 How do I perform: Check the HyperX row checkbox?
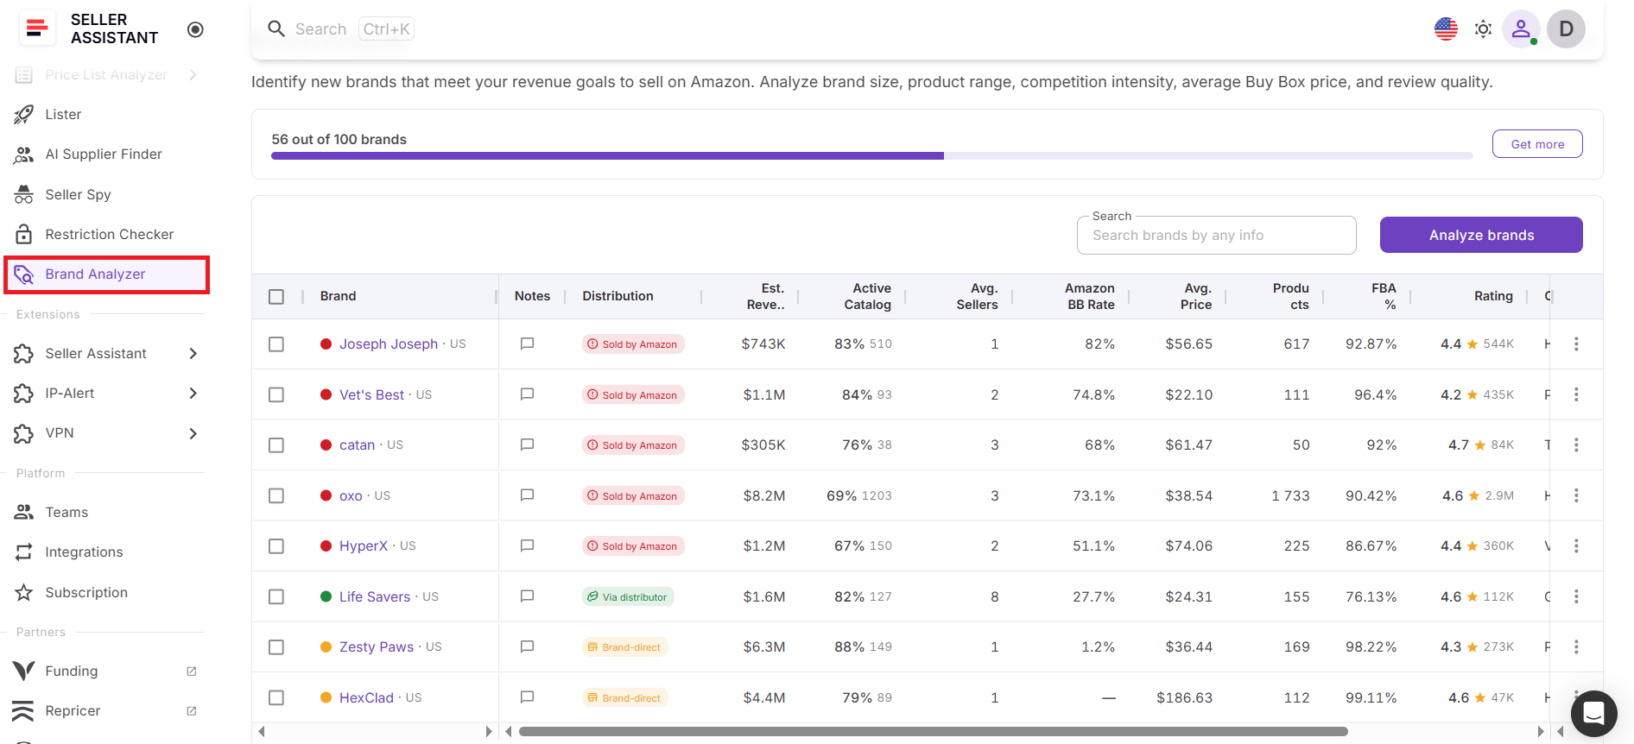276,545
